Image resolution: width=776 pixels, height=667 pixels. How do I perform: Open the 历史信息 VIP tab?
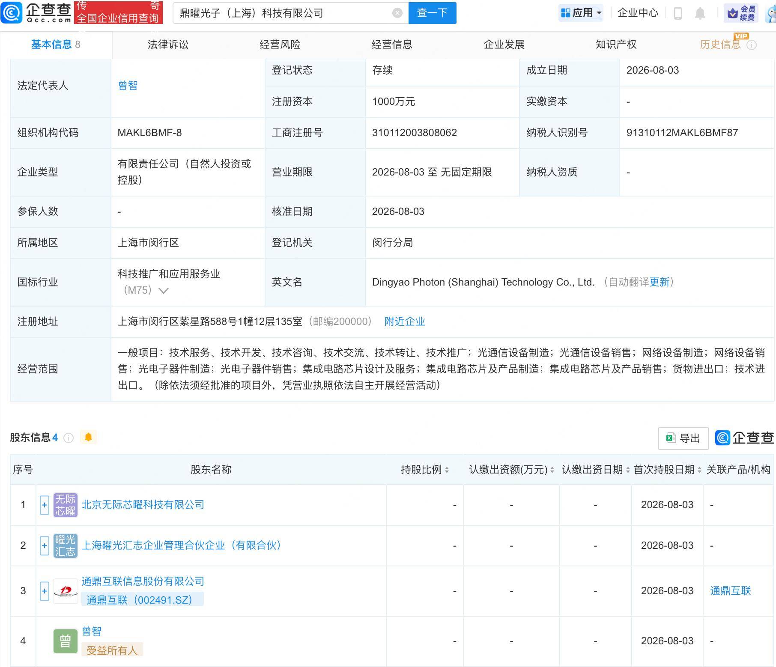tap(720, 45)
